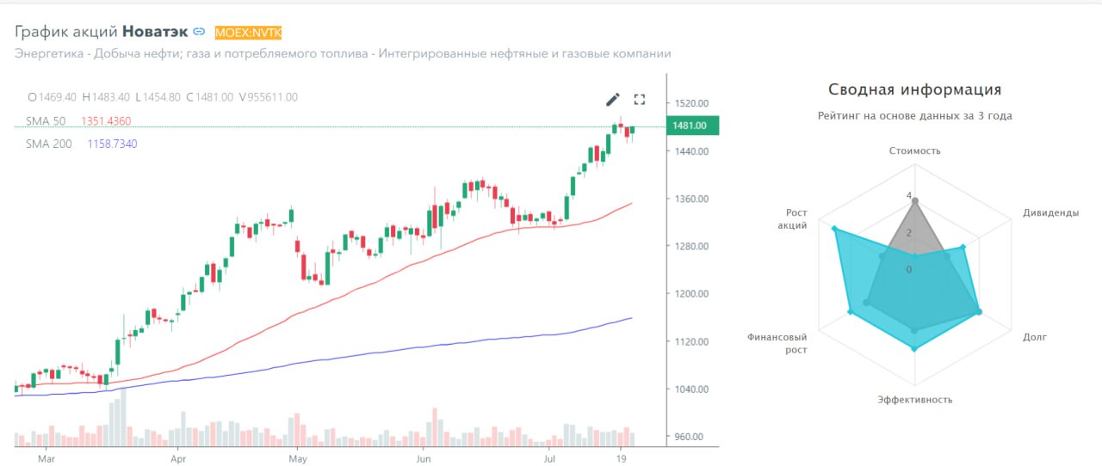
Task: Select the SMA 50 indicator label
Action: [46, 121]
